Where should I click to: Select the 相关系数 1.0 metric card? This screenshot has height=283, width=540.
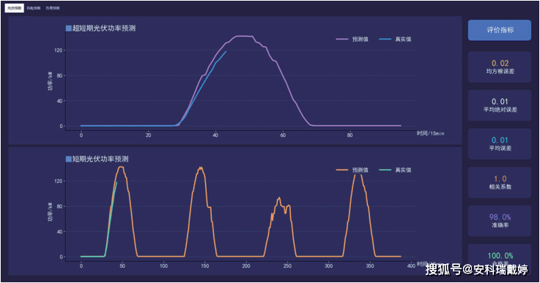click(x=500, y=182)
